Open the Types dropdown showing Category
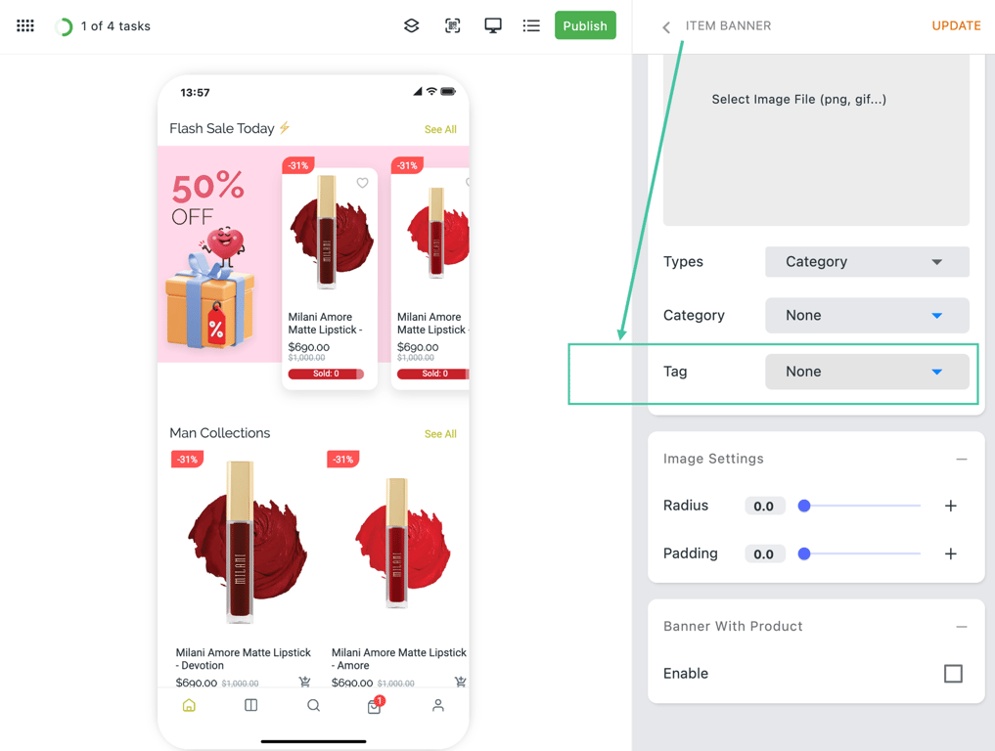The height and width of the screenshot is (751, 995). pos(867,261)
